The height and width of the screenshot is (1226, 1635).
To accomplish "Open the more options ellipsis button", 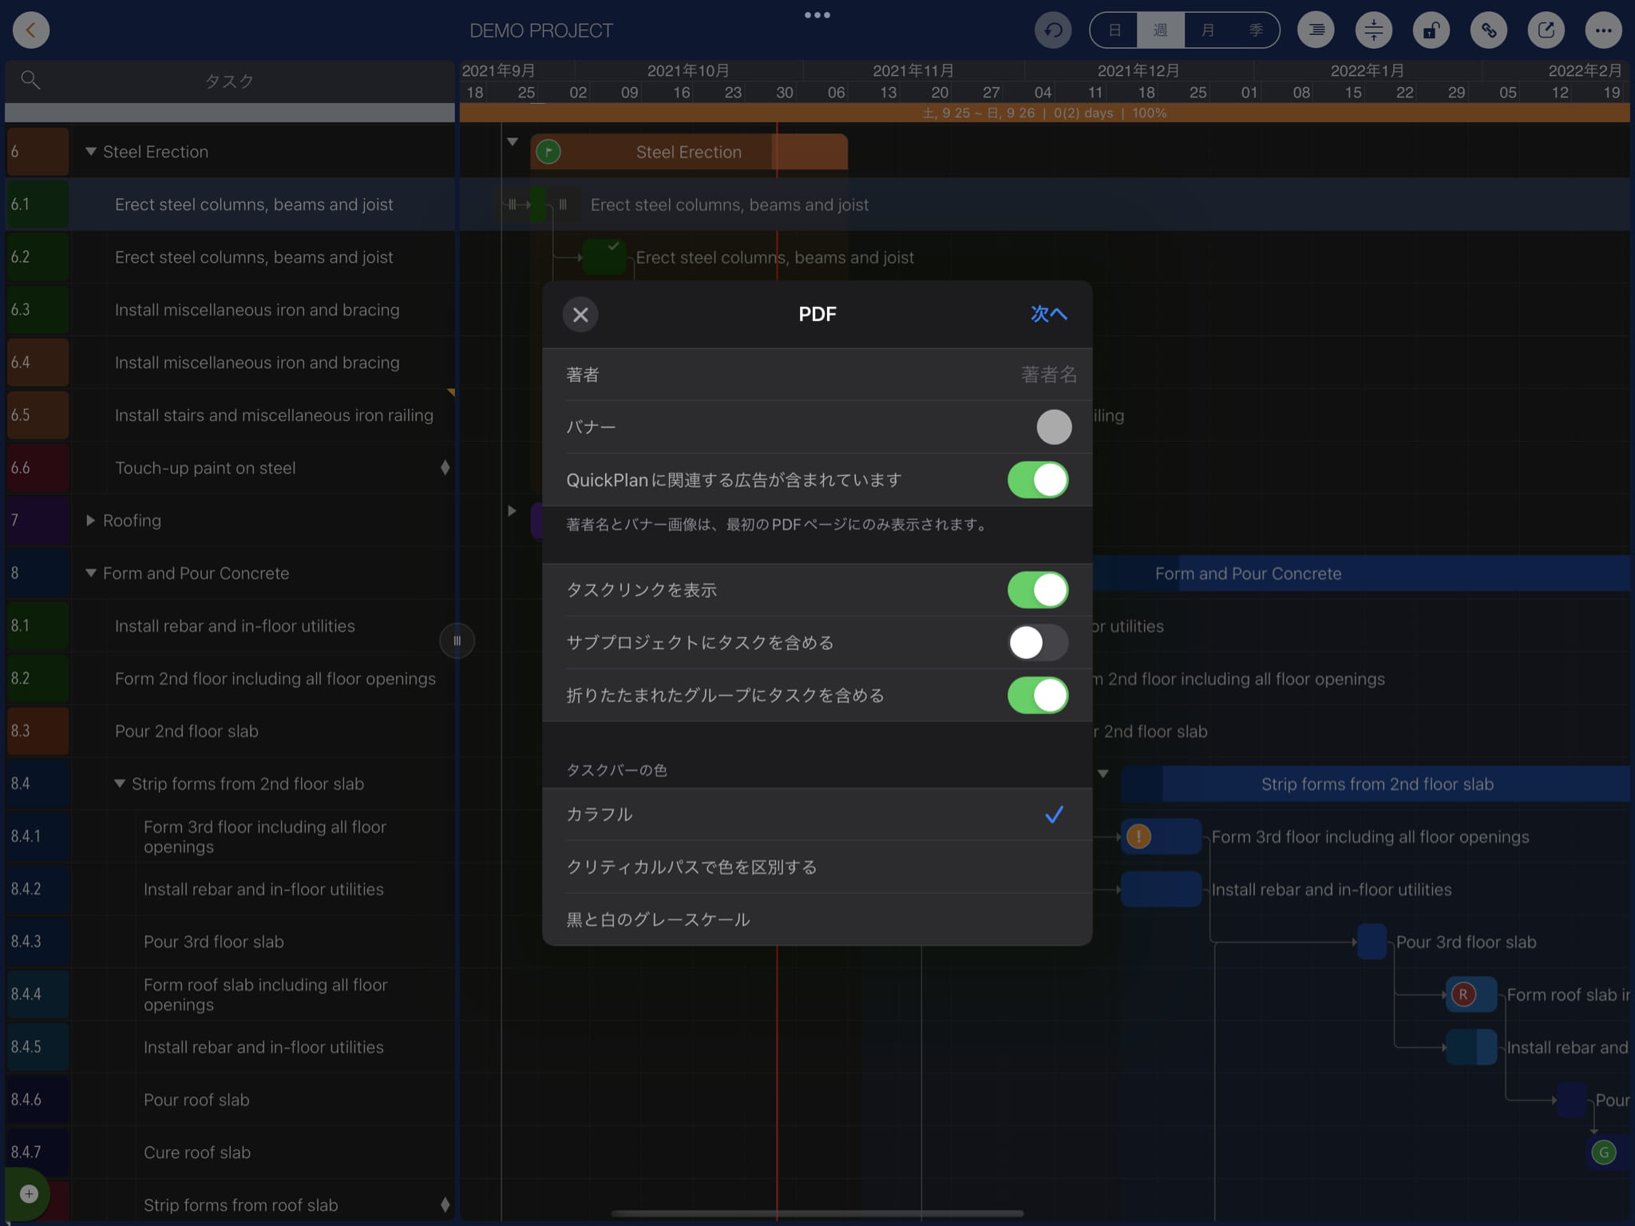I will [1603, 30].
